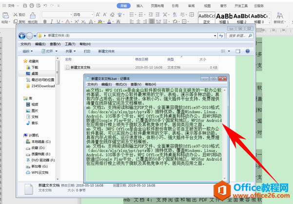This screenshot has width=293, height=204.
Task: Switch to the 页面布局 ribbon tab
Action: pyautogui.click(x=157, y=6)
